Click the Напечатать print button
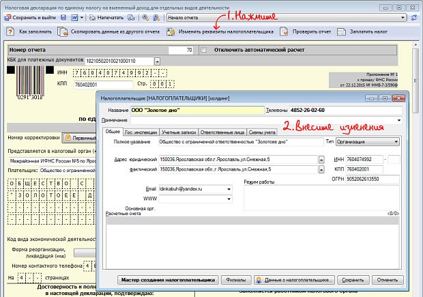Screen dimensions: 423x297 coord(106,18)
